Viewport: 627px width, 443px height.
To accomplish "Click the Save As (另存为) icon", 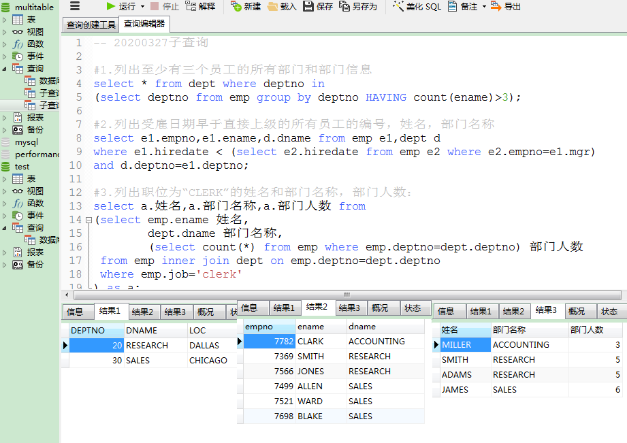I will (345, 6).
